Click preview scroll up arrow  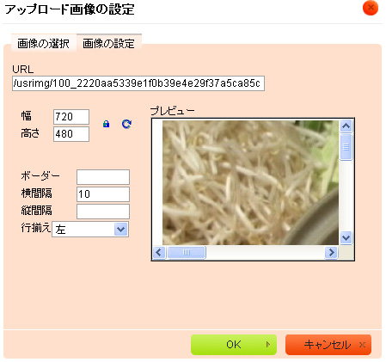(346, 126)
